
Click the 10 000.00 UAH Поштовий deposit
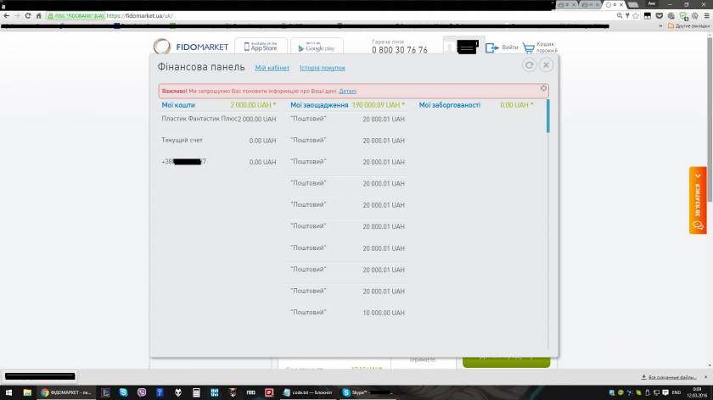[x=347, y=313]
